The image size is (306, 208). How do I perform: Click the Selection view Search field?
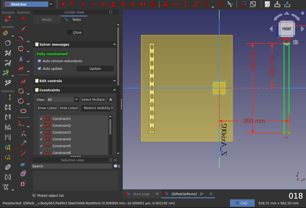[x=72, y=166]
